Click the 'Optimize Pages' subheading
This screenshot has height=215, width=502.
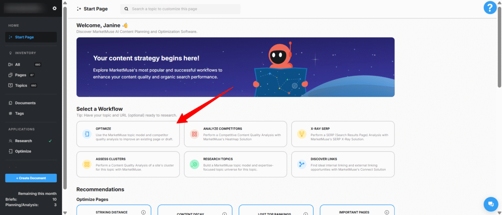[x=92, y=200]
